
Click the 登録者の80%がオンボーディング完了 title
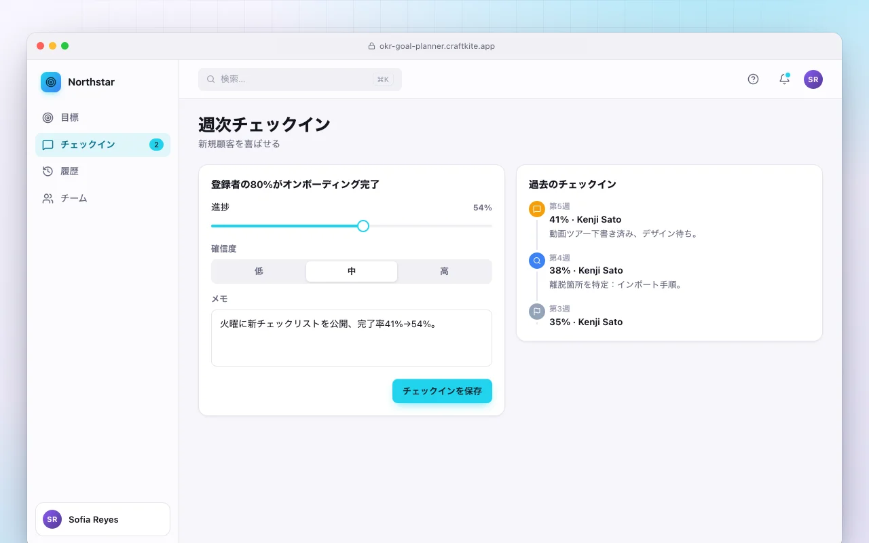(x=295, y=185)
